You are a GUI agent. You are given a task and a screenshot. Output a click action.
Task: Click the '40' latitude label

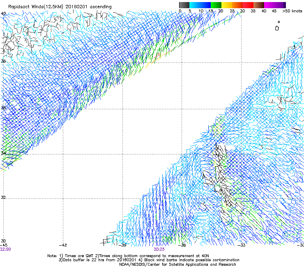click(3, 14)
